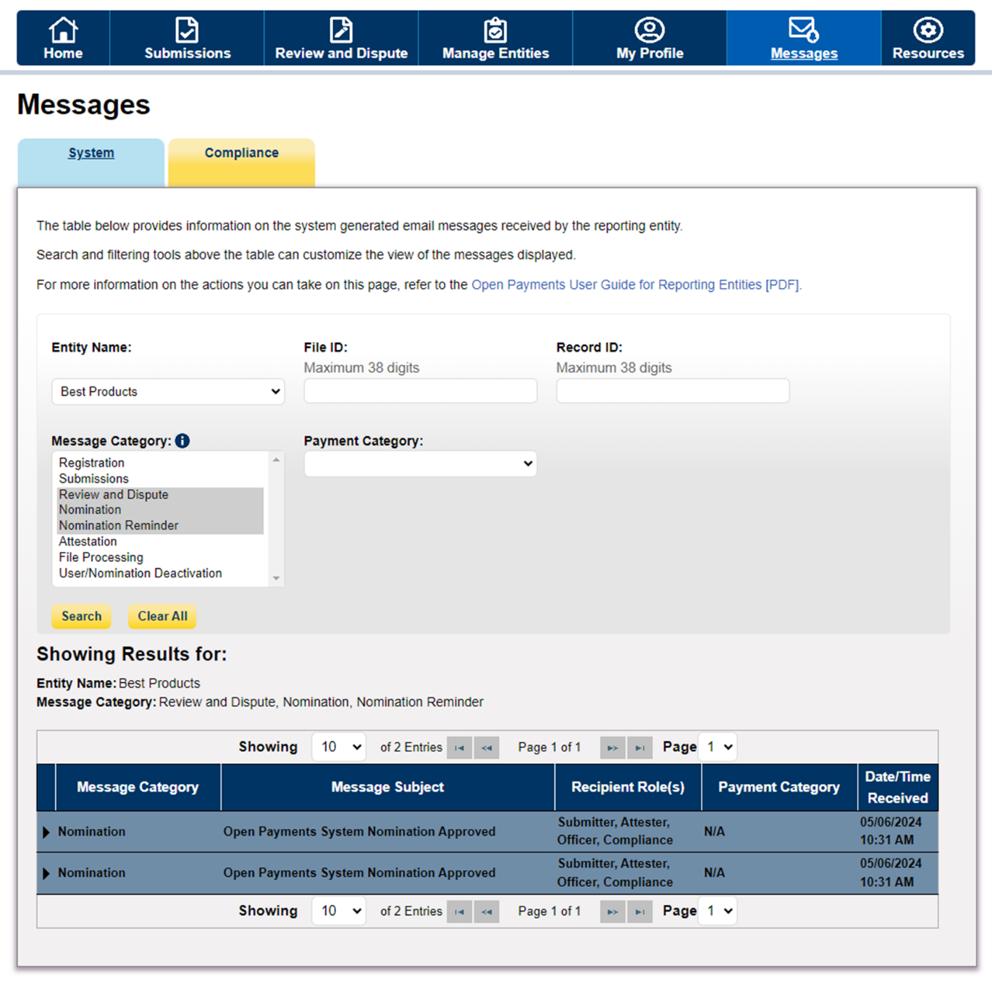Select Review and Dispute in the Message Category list
The height and width of the screenshot is (981, 992).
[x=161, y=495]
